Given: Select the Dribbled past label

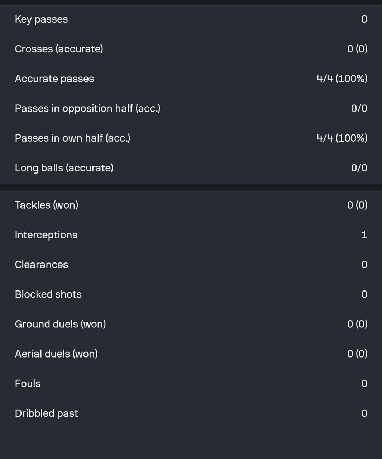Looking at the screenshot, I should coord(46,413).
